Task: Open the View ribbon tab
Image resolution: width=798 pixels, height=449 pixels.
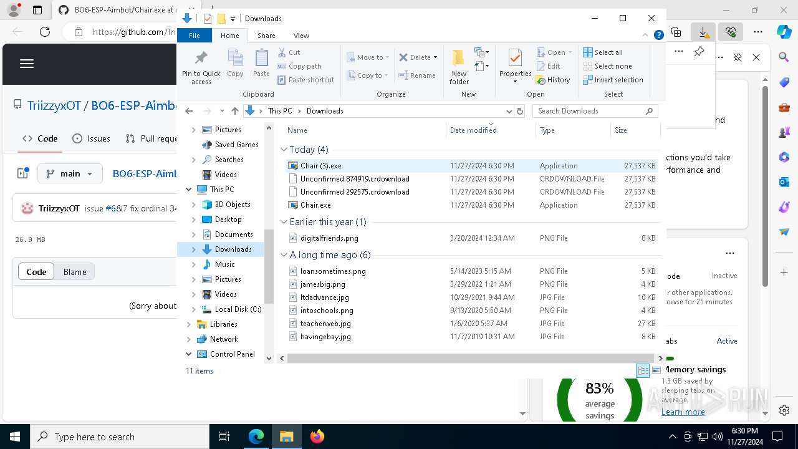Action: coord(301,36)
